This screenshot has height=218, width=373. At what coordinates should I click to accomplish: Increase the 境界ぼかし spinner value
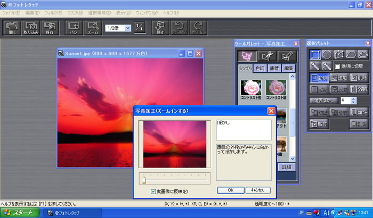point(355,98)
